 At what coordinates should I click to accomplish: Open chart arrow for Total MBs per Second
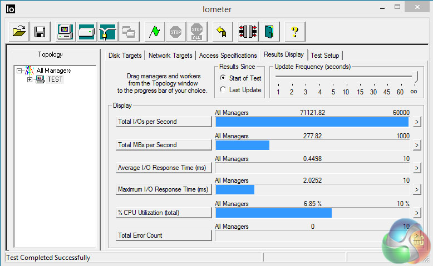coord(417,145)
